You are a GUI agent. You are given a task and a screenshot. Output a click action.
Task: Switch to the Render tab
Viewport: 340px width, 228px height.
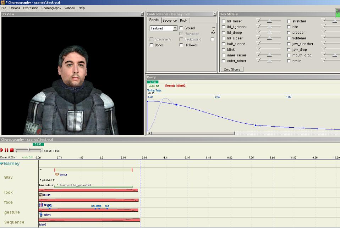pyautogui.click(x=154, y=20)
